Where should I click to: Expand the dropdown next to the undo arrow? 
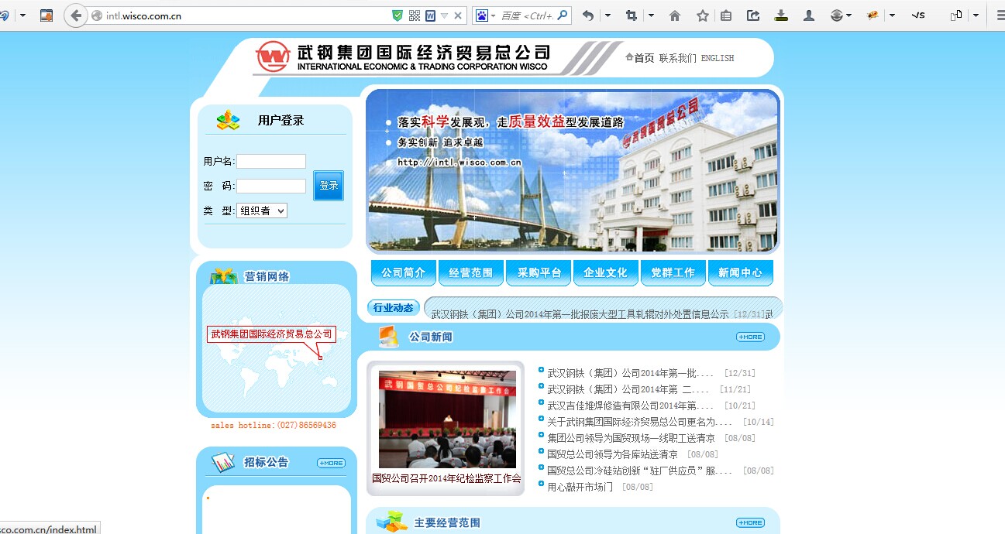607,15
